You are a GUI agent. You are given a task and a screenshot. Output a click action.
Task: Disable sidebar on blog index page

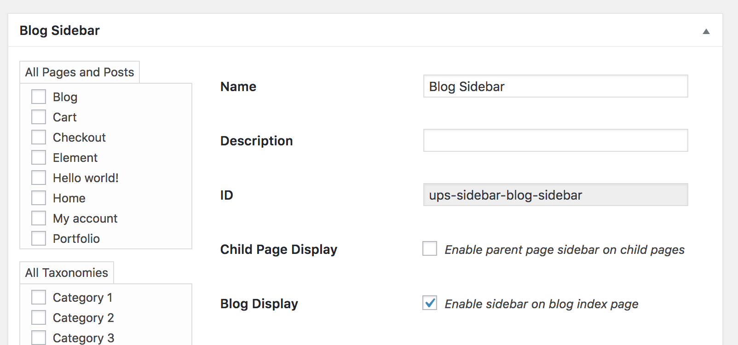pos(430,303)
